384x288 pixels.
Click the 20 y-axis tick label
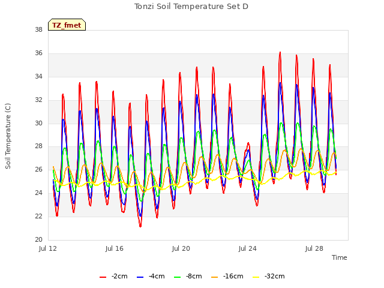point(38,239)
